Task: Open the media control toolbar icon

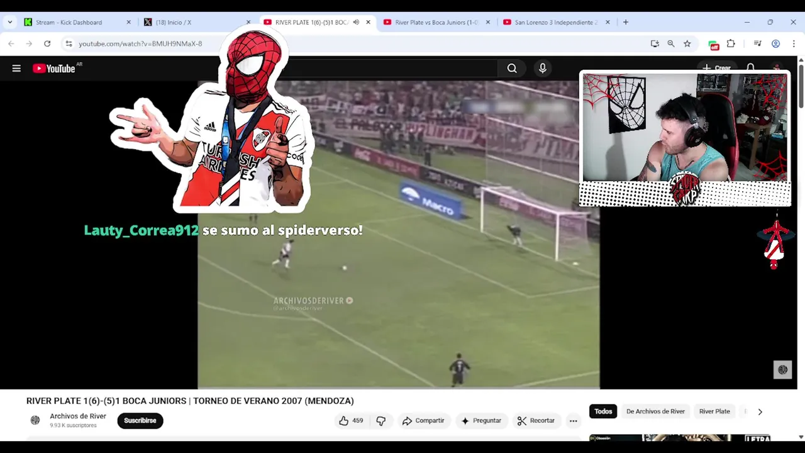Action: [x=757, y=43]
